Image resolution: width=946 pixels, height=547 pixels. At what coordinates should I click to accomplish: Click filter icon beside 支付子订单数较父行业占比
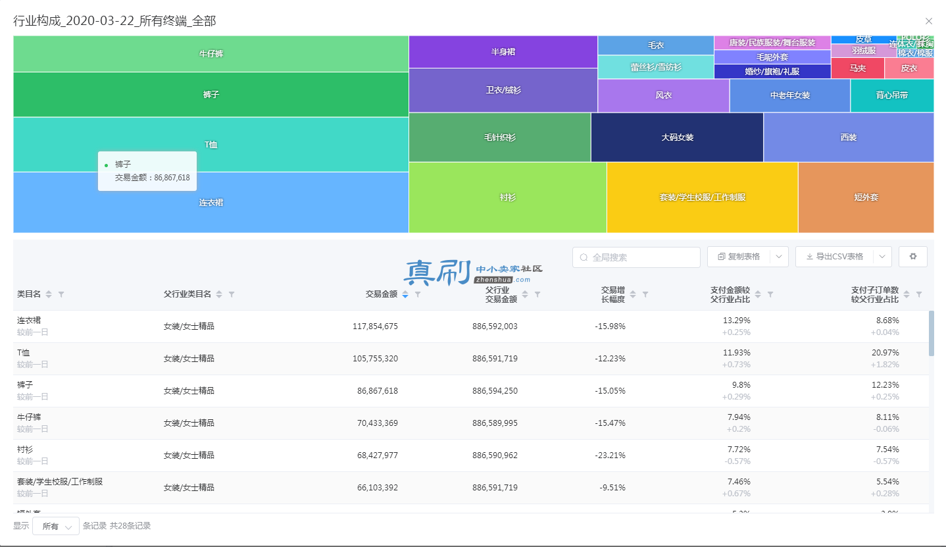[919, 294]
